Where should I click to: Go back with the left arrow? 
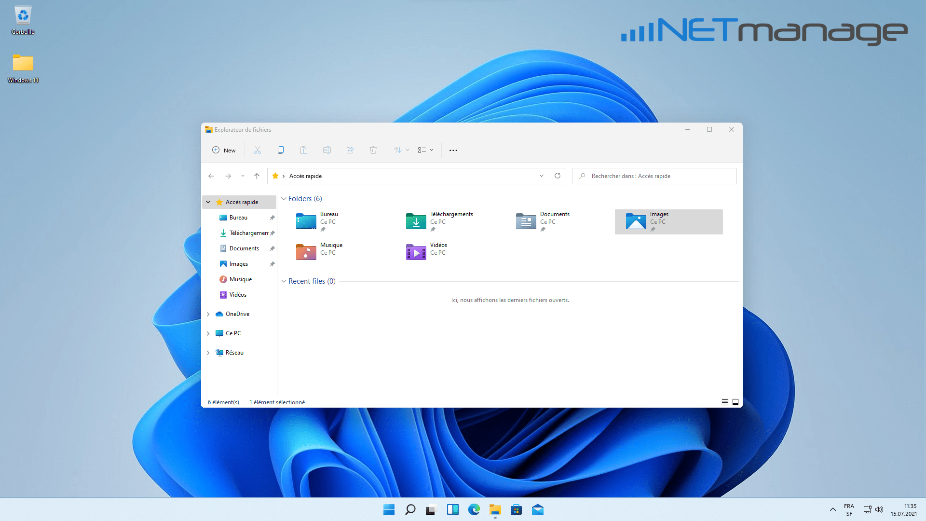pos(211,176)
